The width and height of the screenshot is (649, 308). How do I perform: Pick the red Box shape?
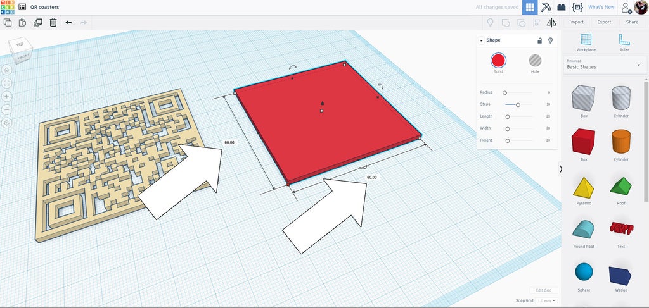tap(584, 142)
